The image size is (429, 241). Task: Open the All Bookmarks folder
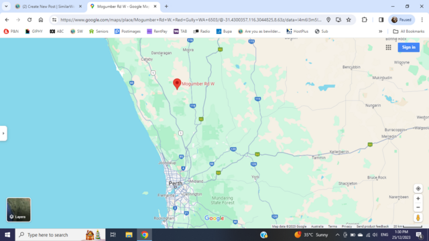pyautogui.click(x=408, y=31)
